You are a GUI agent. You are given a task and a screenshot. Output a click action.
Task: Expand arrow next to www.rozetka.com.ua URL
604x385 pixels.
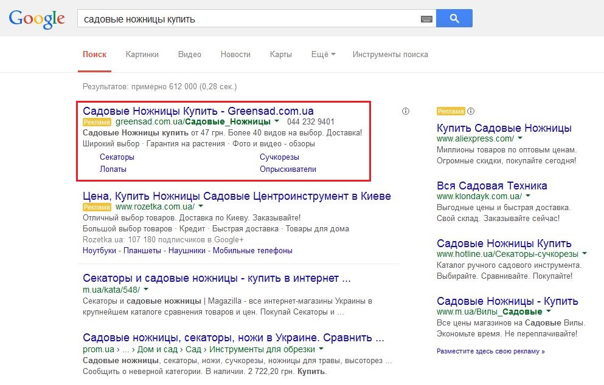pos(201,206)
